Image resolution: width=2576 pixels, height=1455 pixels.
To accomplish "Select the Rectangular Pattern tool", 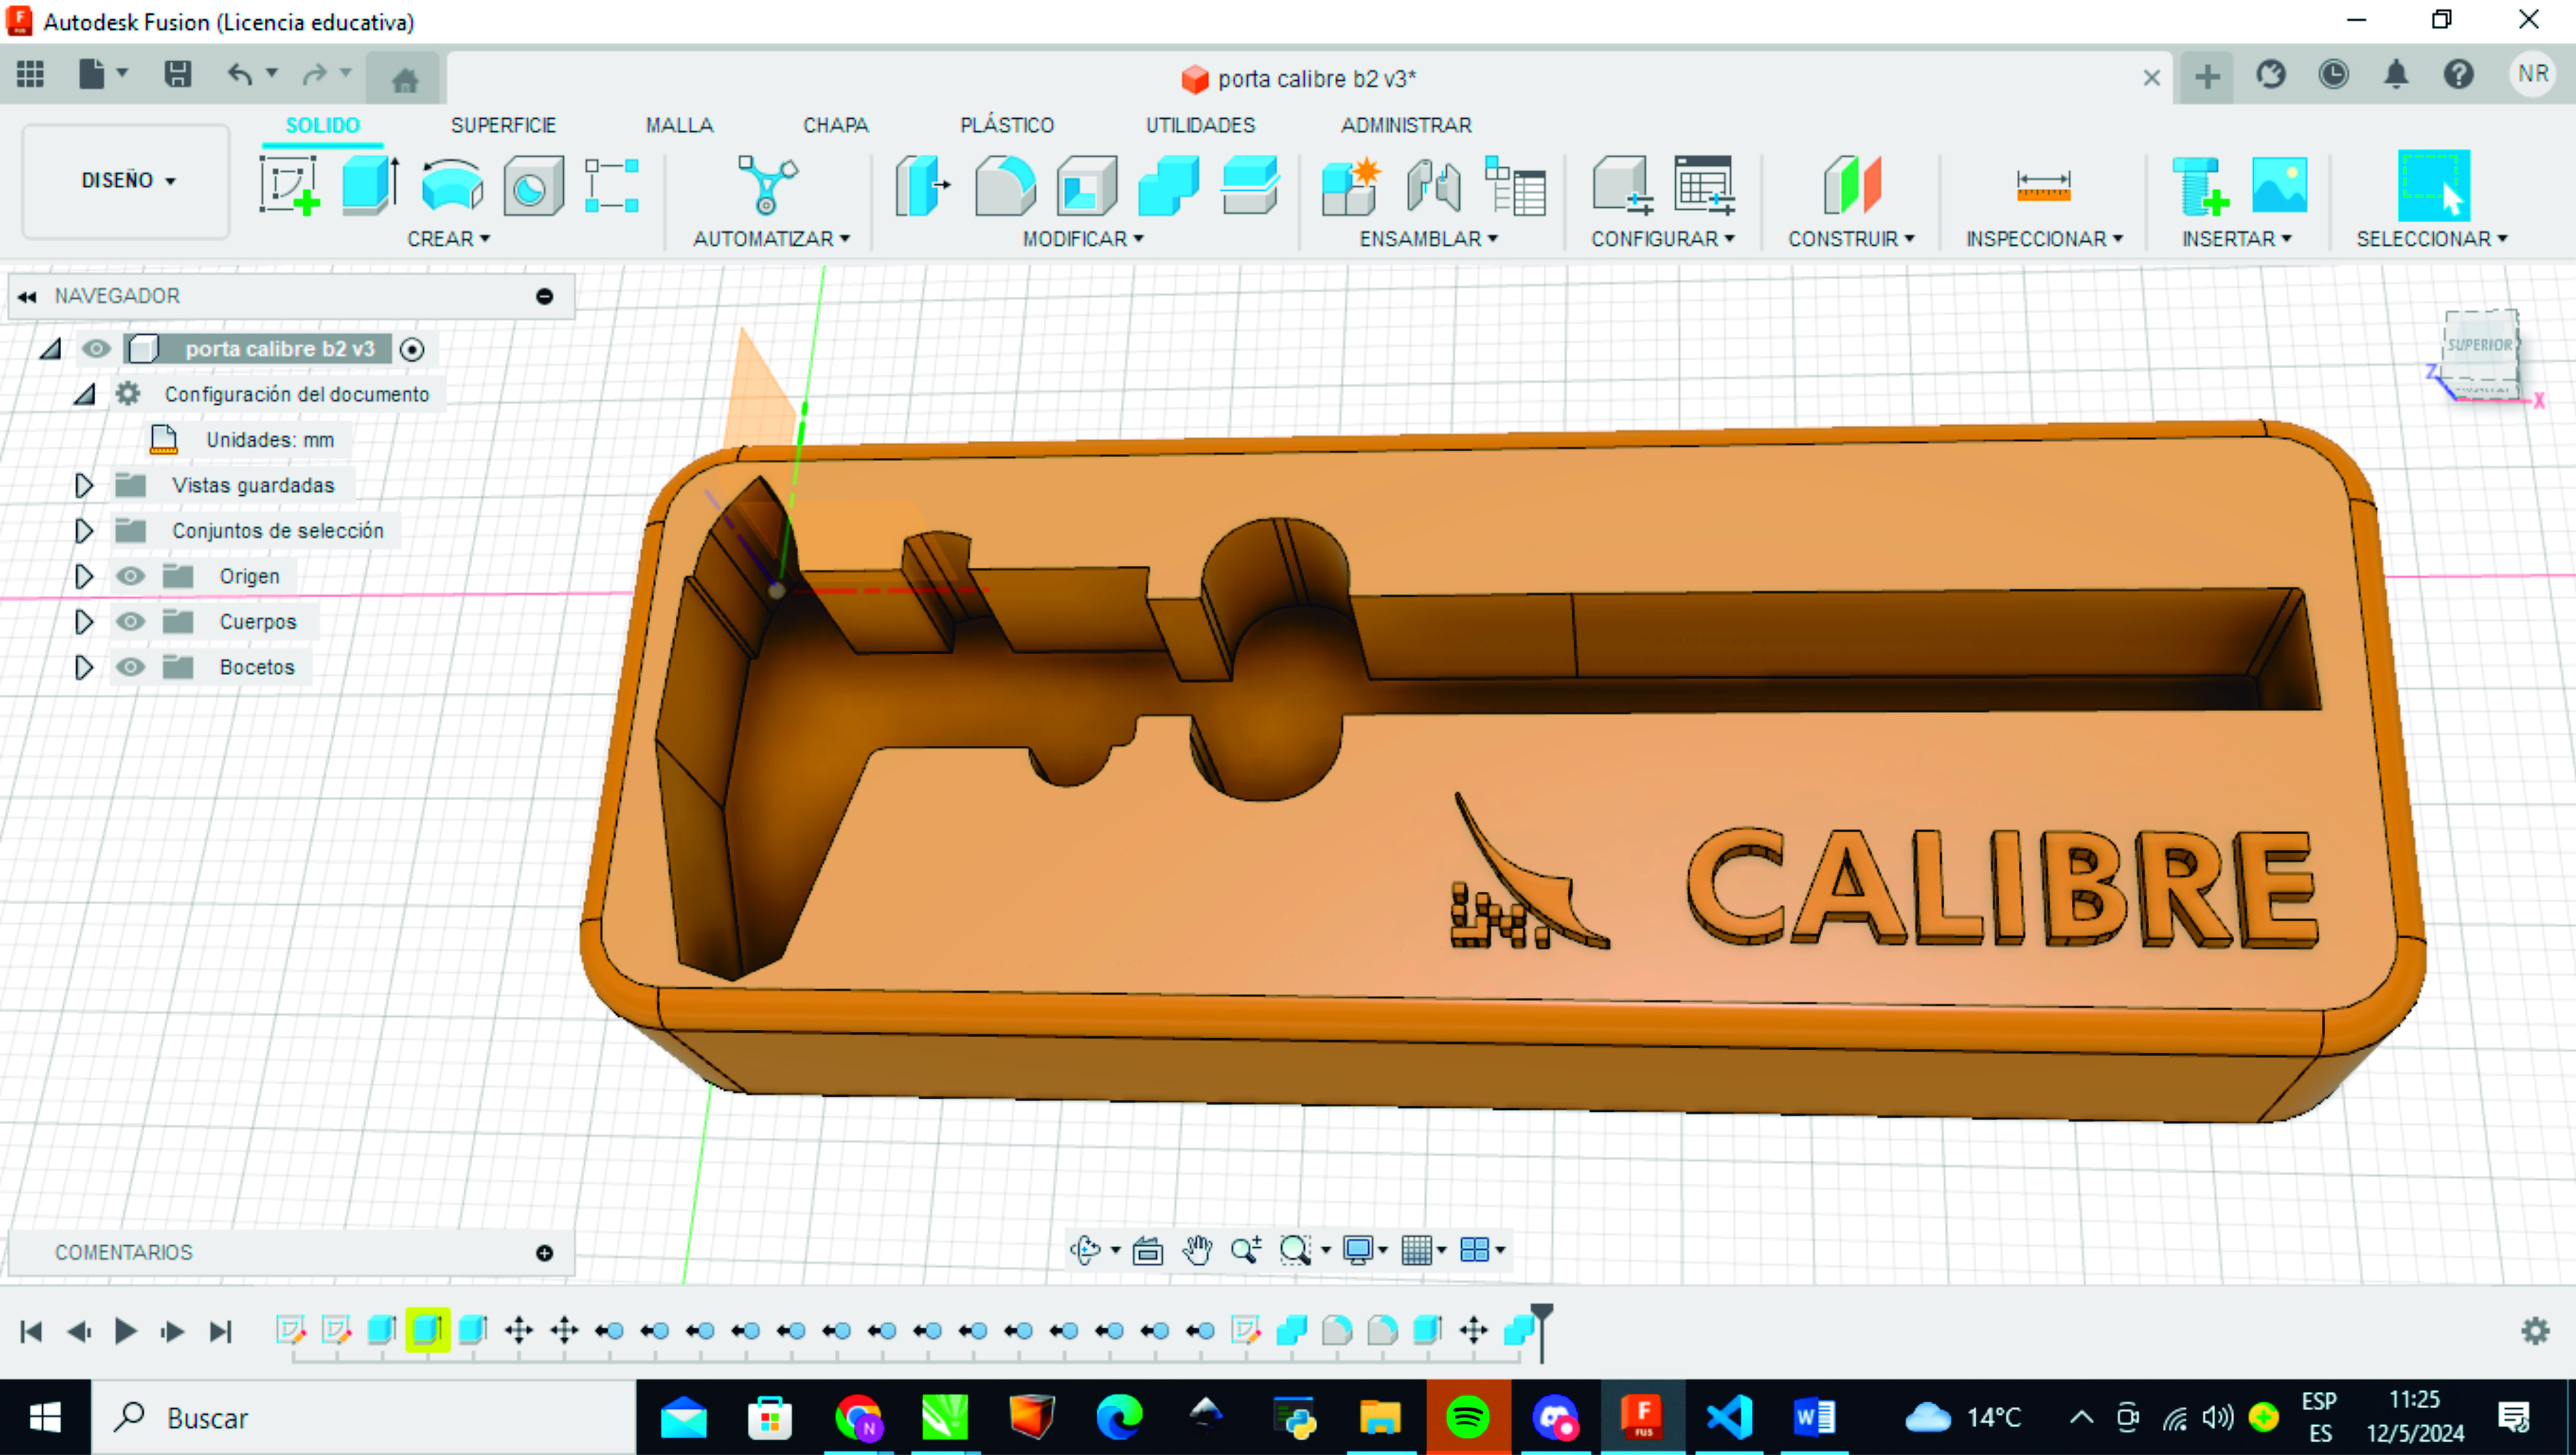I will click(612, 185).
